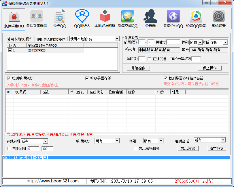Expand the 临时会话 export dropdown

(223, 140)
